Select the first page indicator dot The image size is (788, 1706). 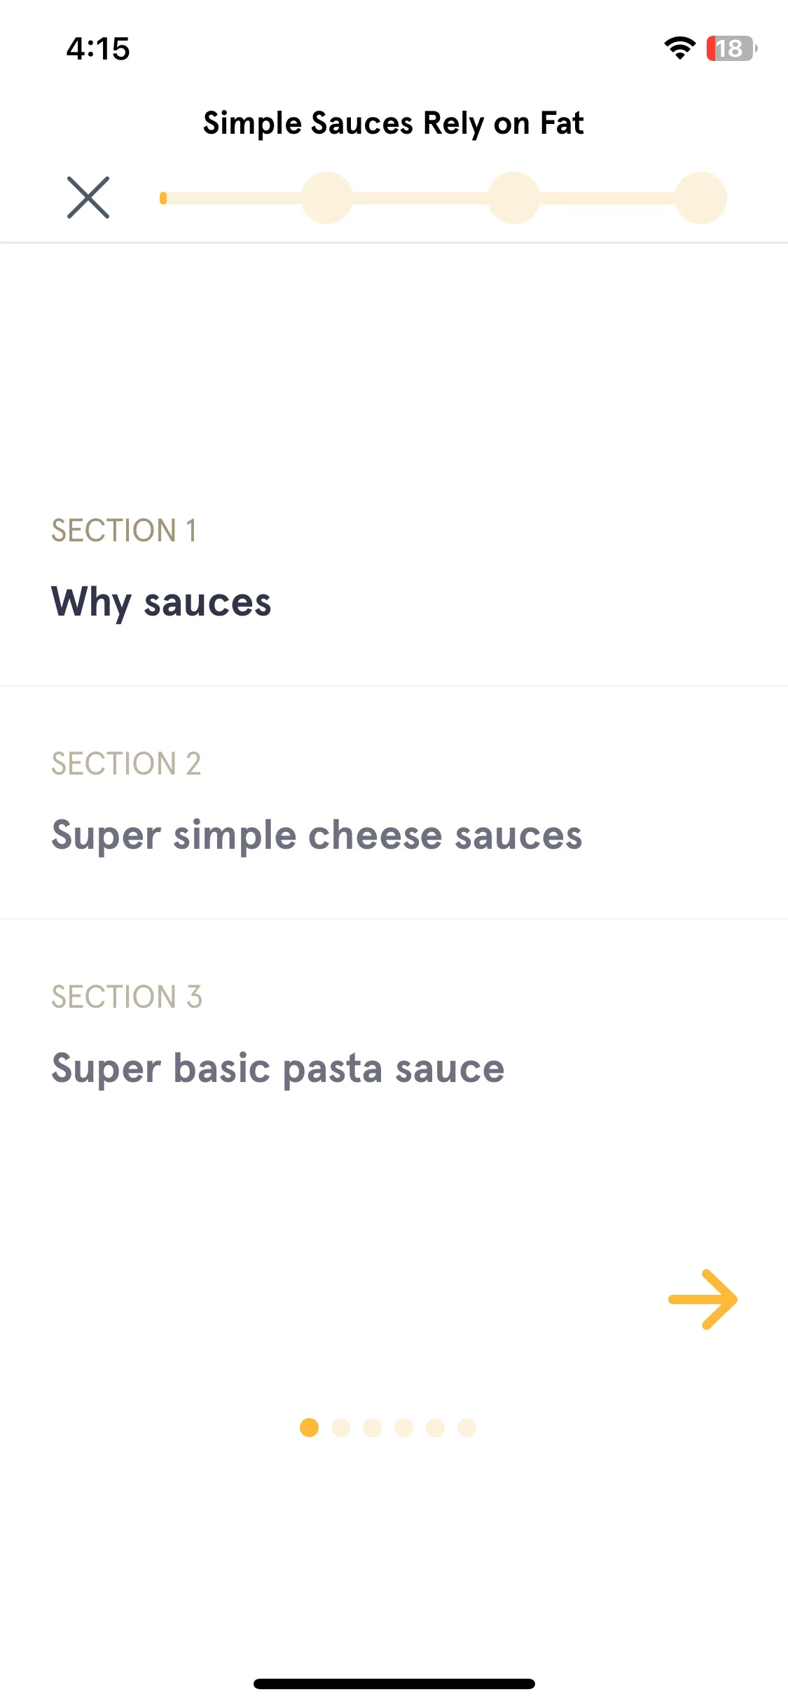point(309,1427)
